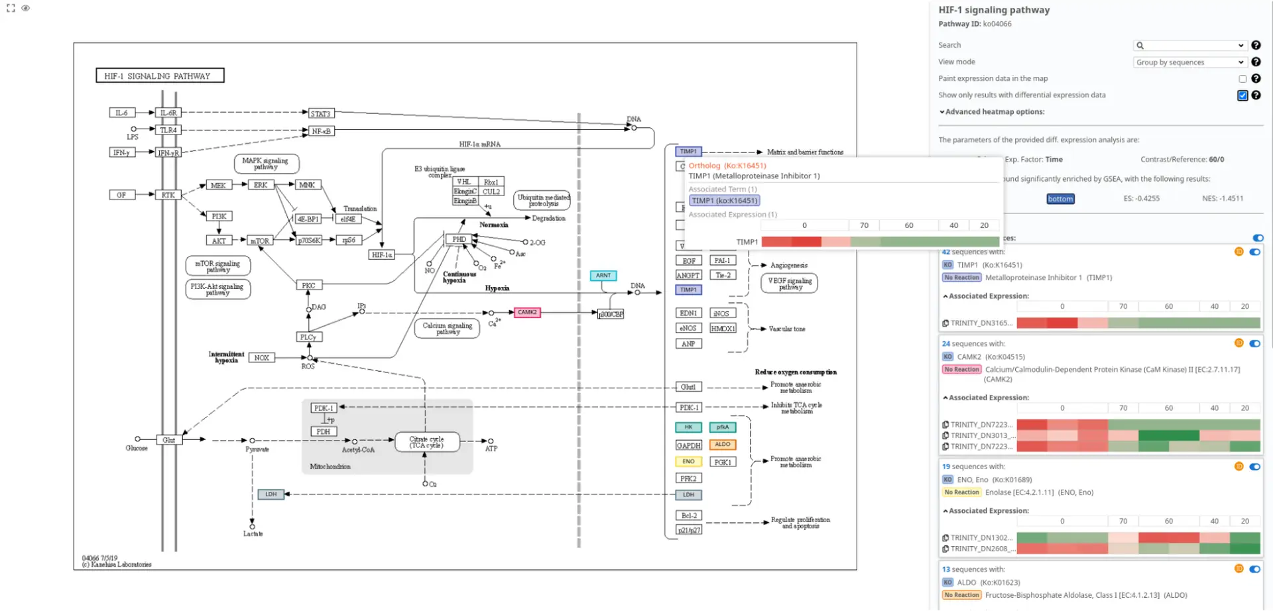
Task: Toggle the blue switch on ALDO card
Action: [1254, 569]
